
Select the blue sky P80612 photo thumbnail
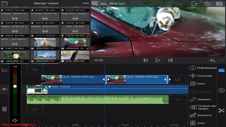click(x=45, y=56)
